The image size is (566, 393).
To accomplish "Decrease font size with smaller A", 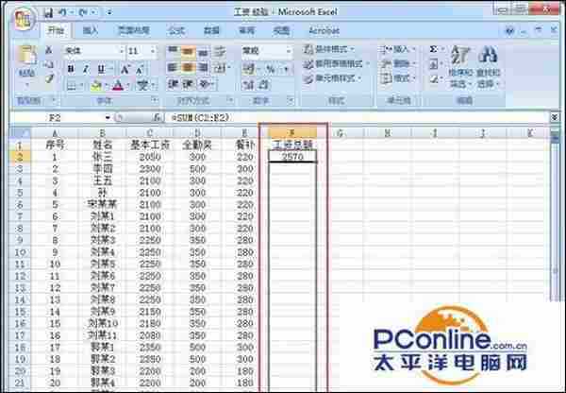I will click(140, 69).
